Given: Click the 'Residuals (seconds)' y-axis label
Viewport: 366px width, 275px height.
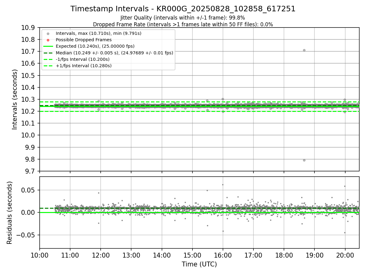Looking at the screenshot, I should tap(10, 213).
